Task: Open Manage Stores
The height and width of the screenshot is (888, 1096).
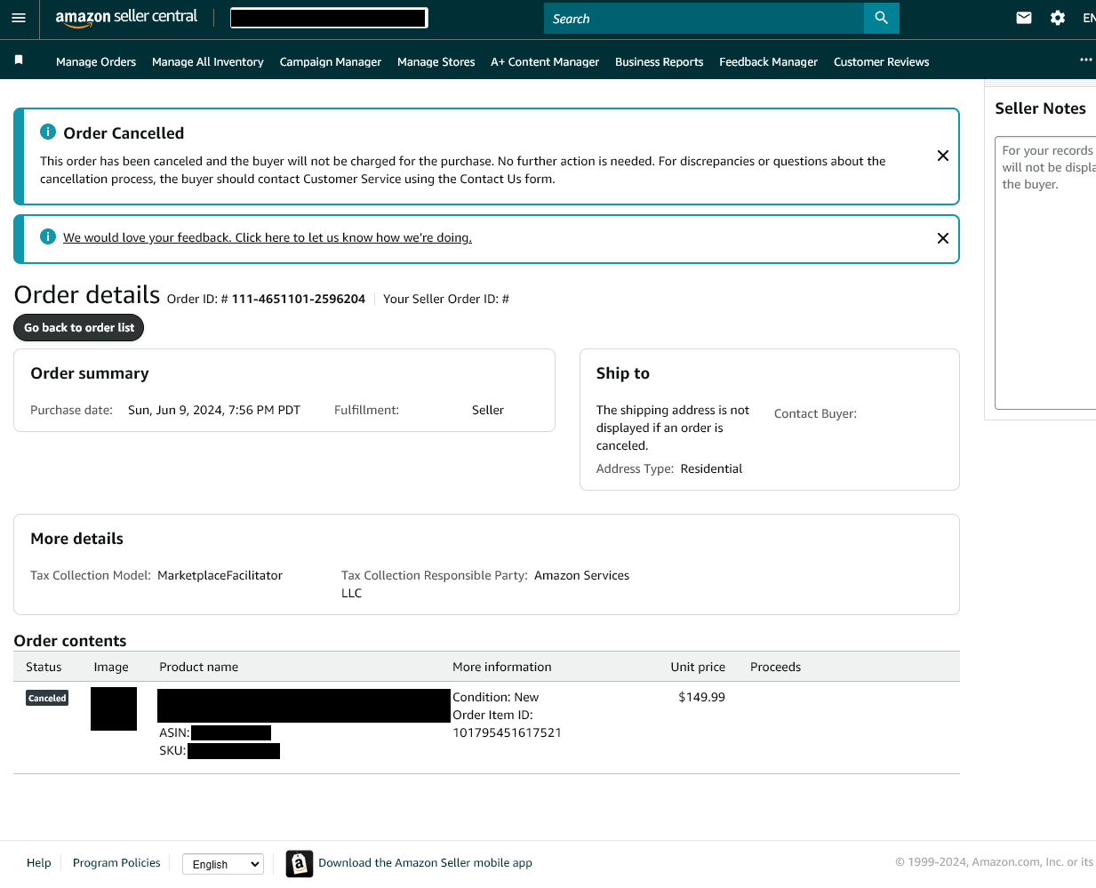Action: (x=436, y=61)
